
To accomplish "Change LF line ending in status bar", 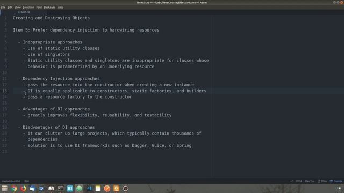I will [291, 181].
